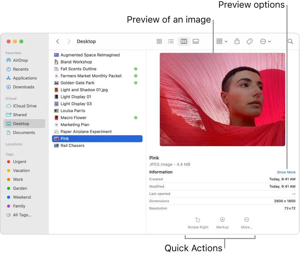Image resolution: width=300 pixels, height=255 pixels.
Task: Open AirDrop in sidebar
Action: (25, 60)
